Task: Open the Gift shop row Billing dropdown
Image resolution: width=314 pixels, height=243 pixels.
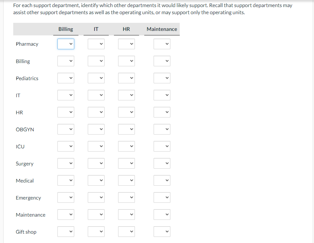Action: click(66, 232)
